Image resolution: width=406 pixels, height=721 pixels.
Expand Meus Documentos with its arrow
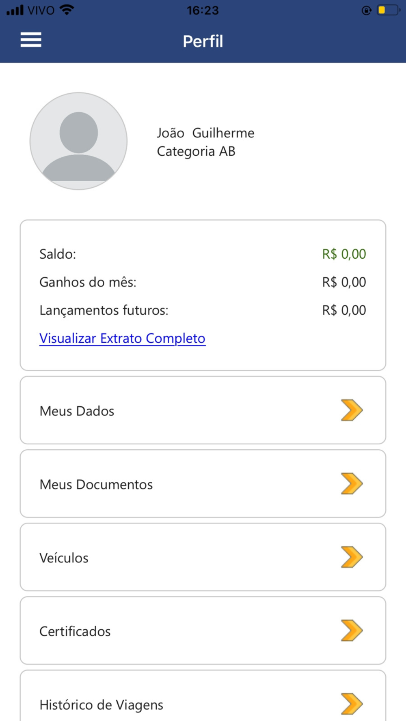352,484
